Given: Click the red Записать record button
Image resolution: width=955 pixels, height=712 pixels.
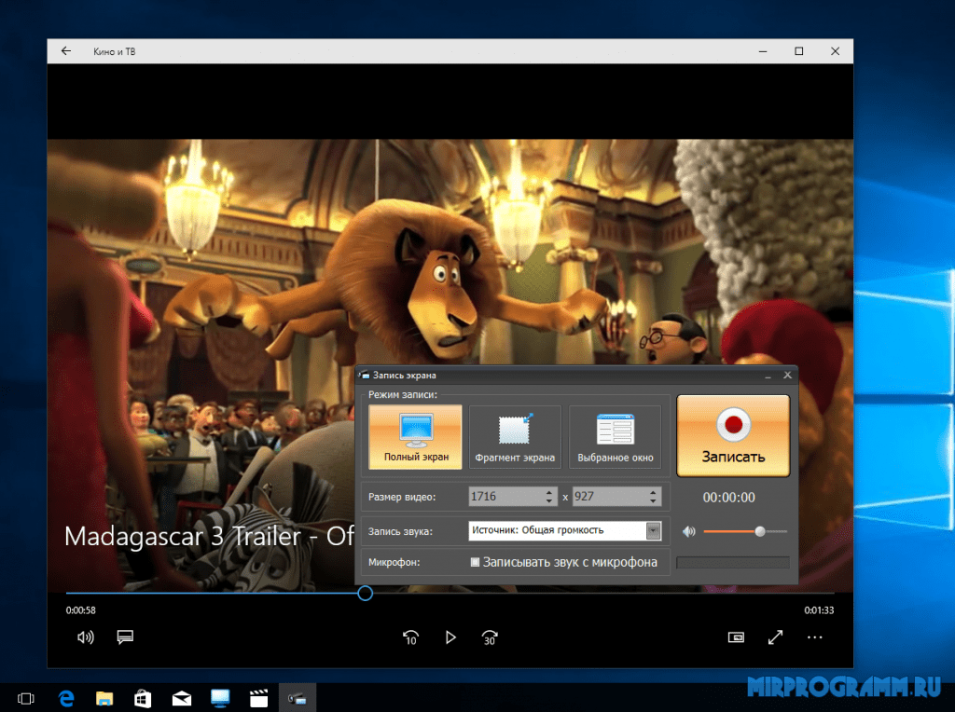Looking at the screenshot, I should coord(733,435).
